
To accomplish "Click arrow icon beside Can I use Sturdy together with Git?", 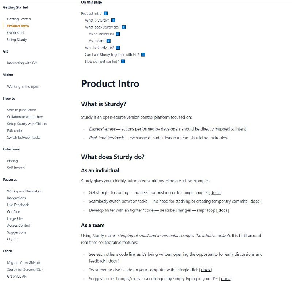I will pos(143,55).
